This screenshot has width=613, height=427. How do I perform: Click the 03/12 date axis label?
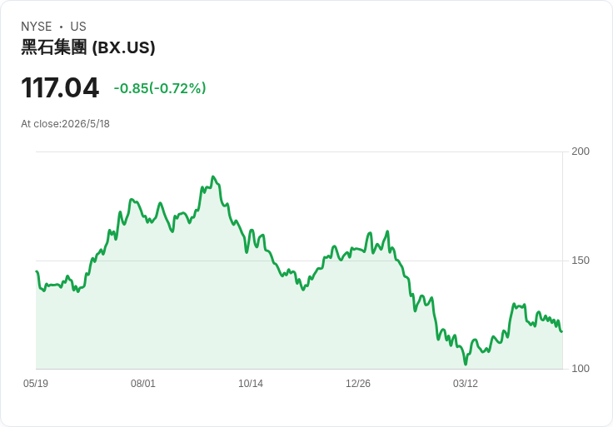tap(466, 383)
